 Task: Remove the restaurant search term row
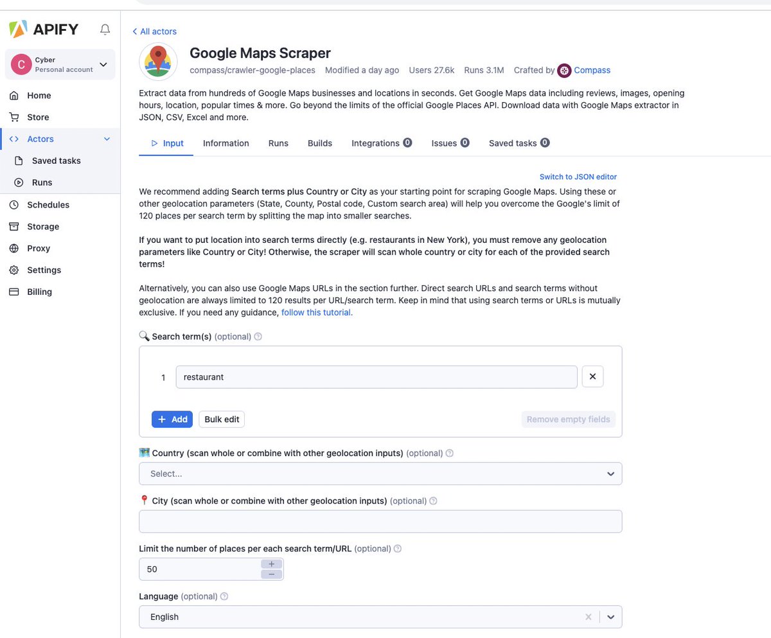coord(592,377)
